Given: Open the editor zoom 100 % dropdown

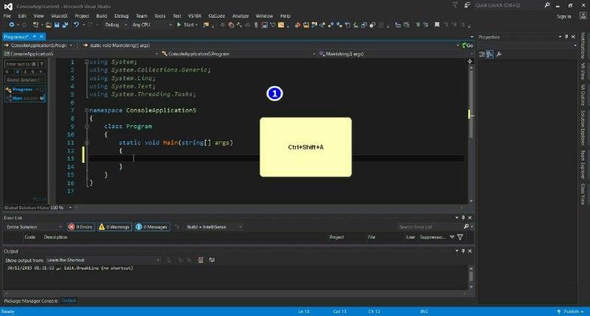Looking at the screenshot, I should click(61, 208).
